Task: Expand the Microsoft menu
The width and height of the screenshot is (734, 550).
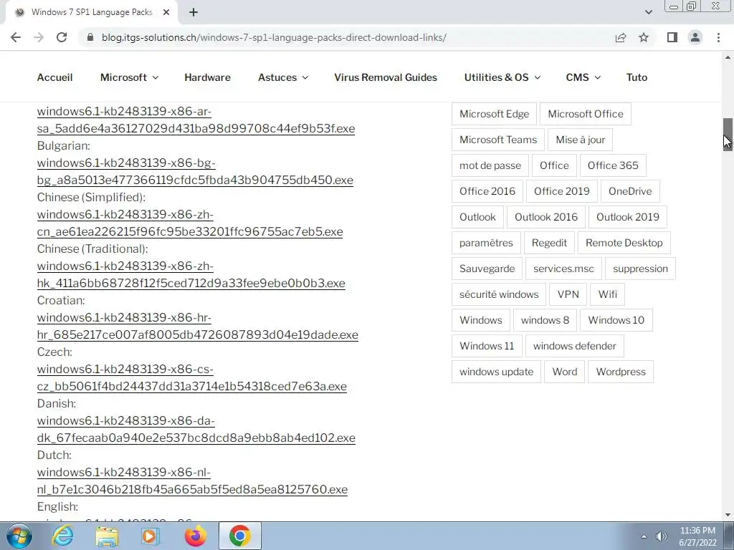Action: [129, 77]
